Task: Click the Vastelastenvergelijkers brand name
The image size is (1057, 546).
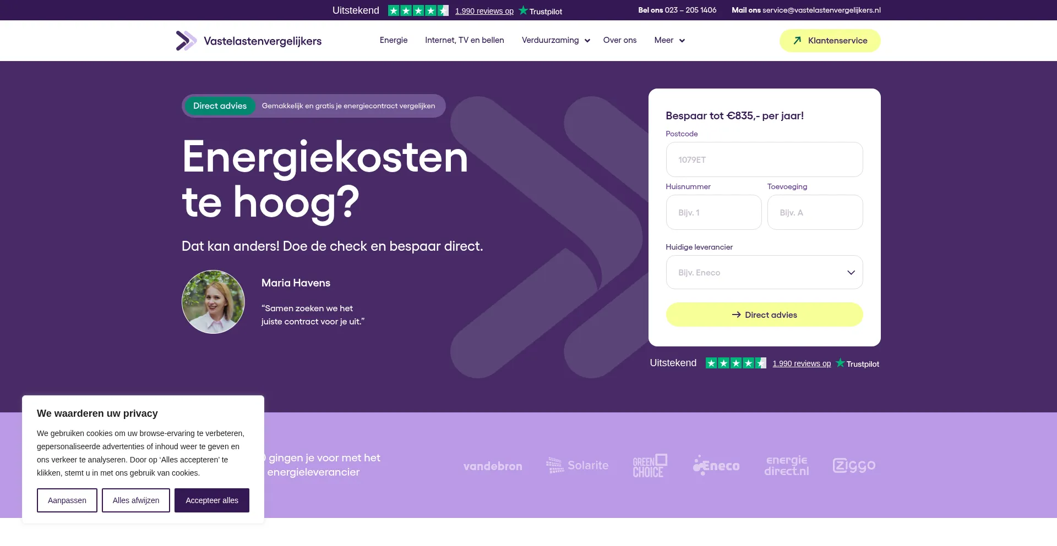Action: click(x=263, y=41)
